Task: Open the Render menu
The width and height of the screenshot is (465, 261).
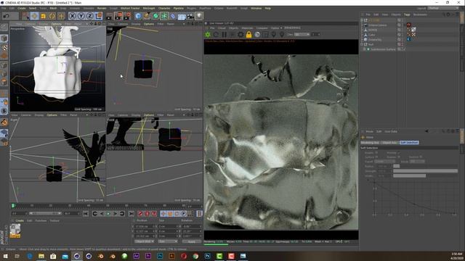Action: click(x=102, y=8)
